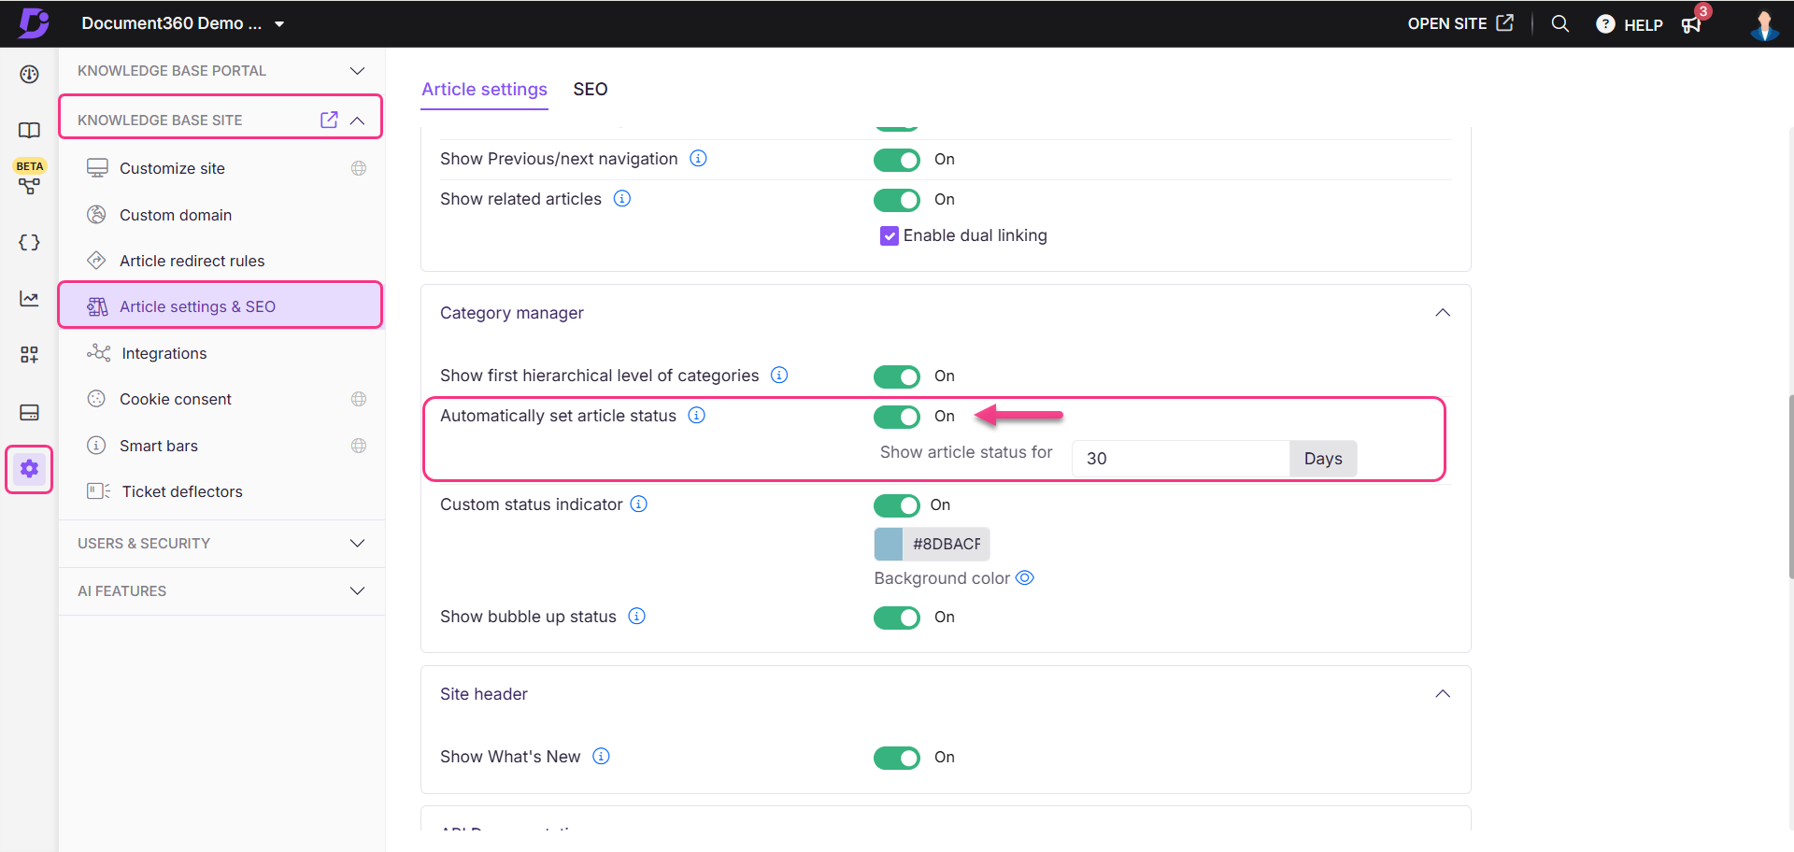Viewport: 1794px width, 852px height.
Task: Open the Analytics chart icon
Action: coord(30,298)
